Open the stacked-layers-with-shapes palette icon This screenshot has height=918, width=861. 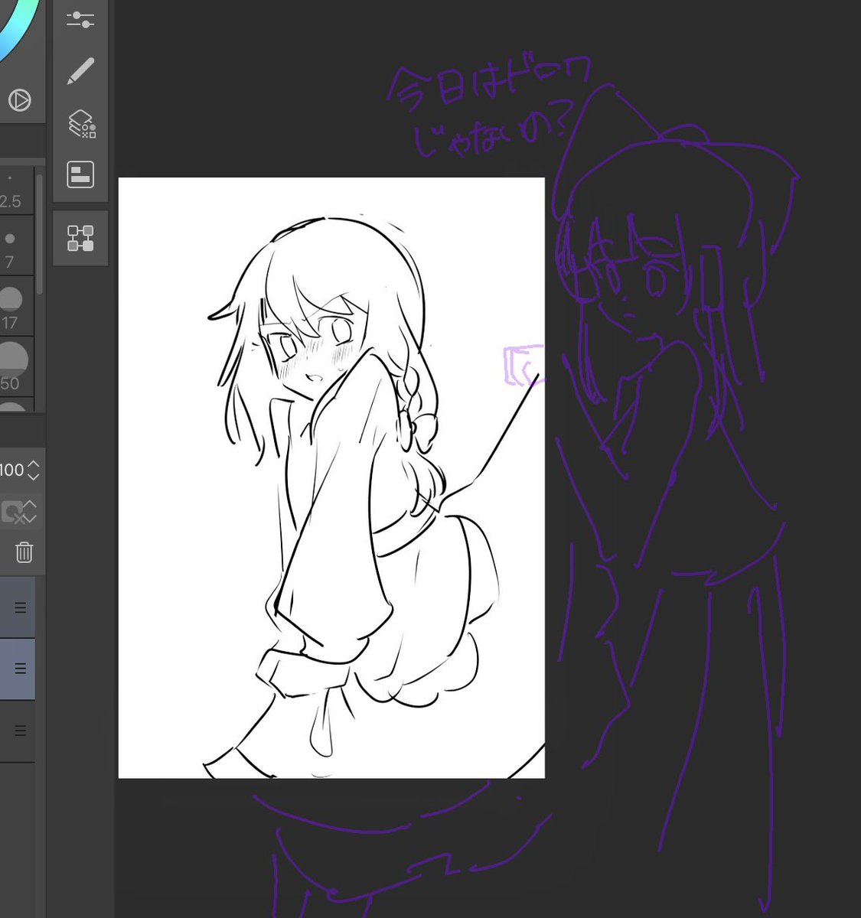pyautogui.click(x=81, y=123)
